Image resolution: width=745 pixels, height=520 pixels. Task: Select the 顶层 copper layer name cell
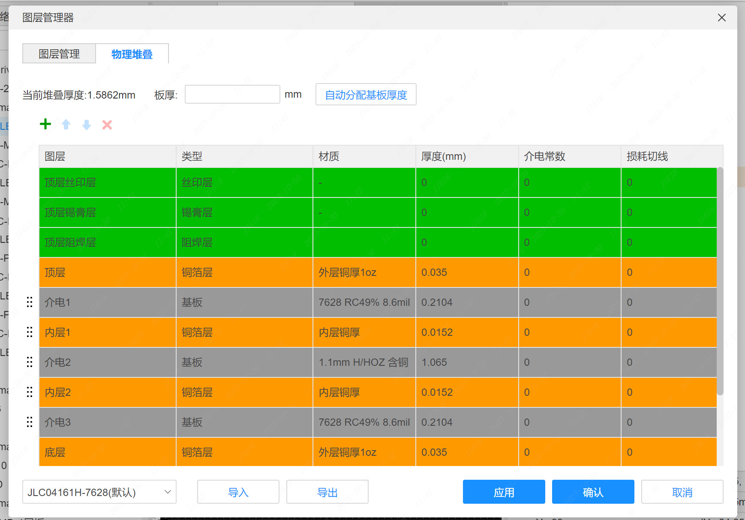108,272
